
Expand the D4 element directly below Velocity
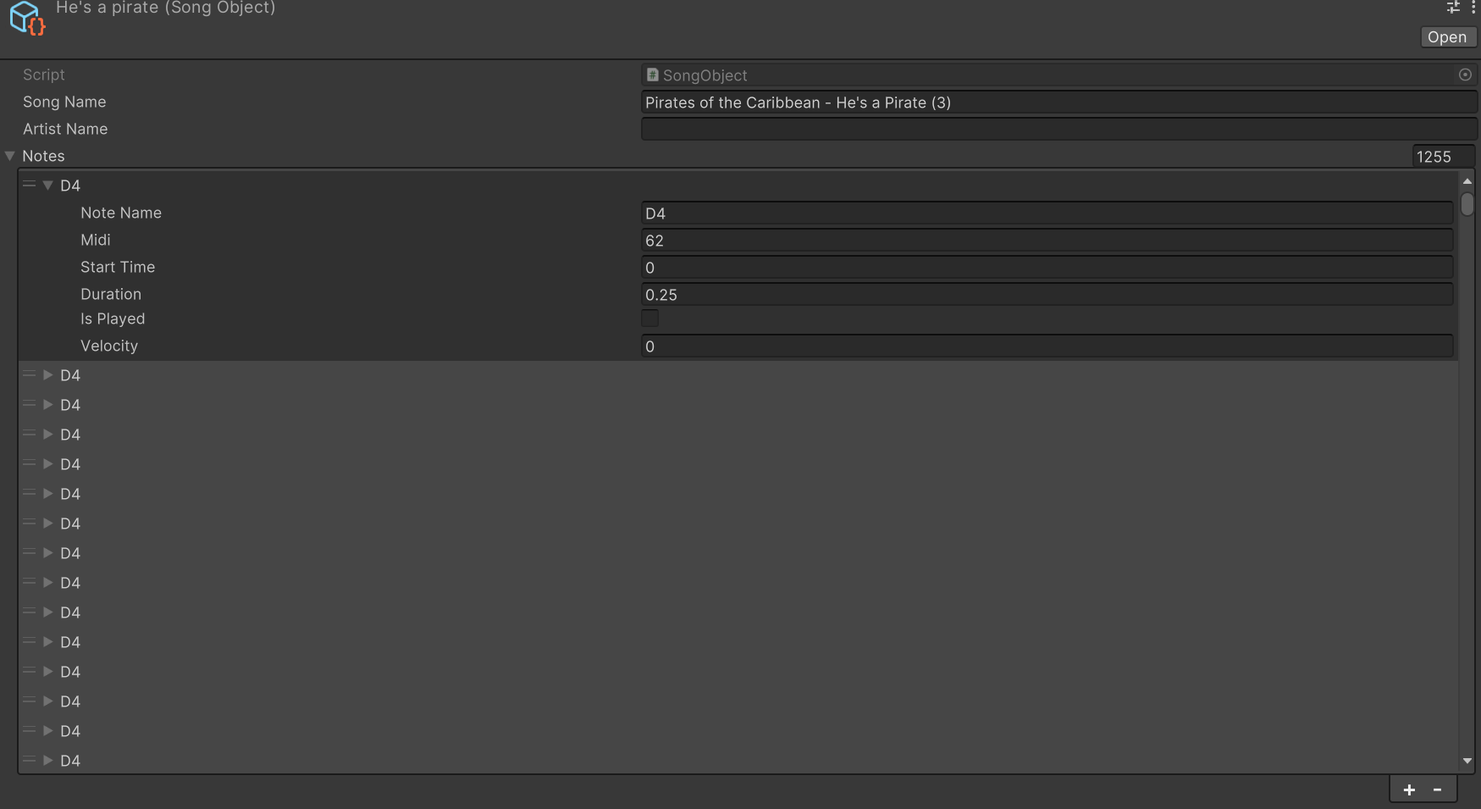point(48,375)
